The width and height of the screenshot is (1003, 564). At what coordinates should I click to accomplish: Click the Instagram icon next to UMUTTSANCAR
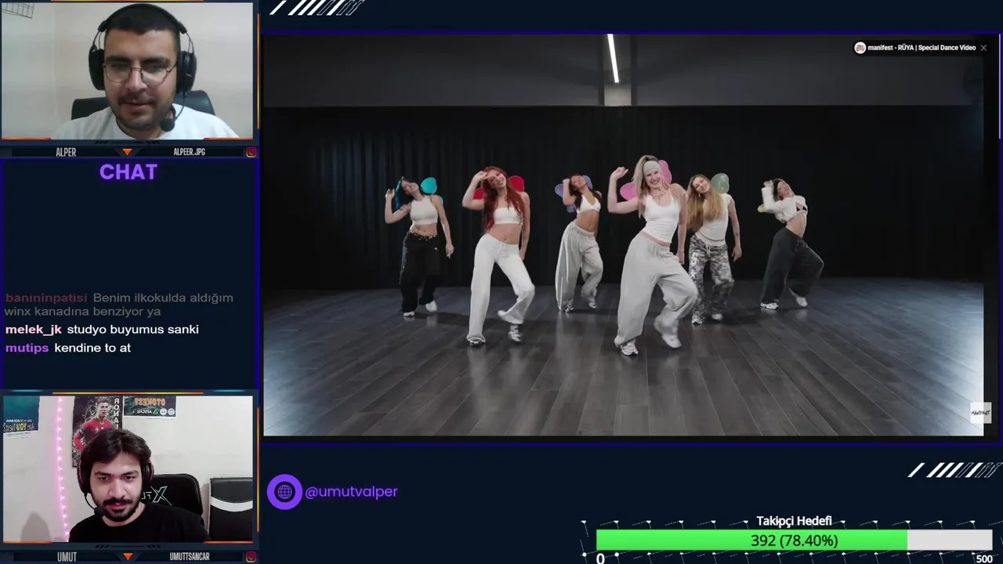(x=251, y=556)
